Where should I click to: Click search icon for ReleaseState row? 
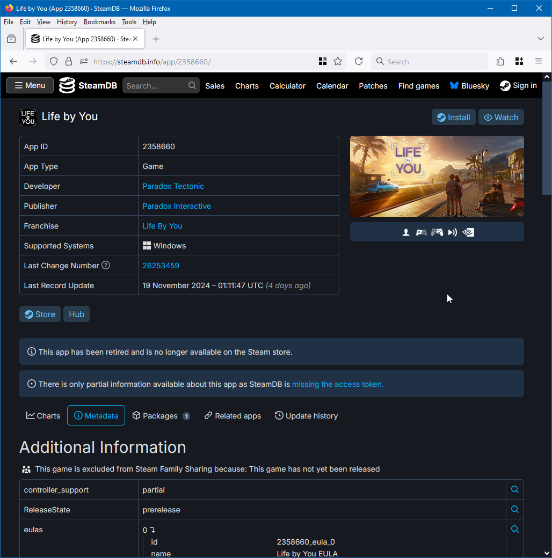click(514, 509)
